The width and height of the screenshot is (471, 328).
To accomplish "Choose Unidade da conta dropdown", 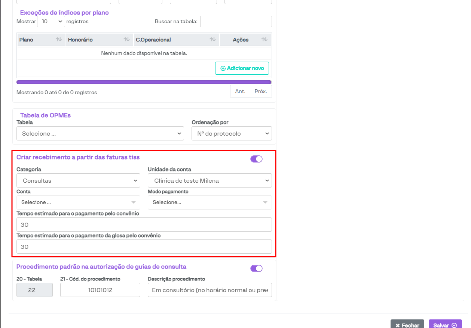I will click(x=209, y=180).
